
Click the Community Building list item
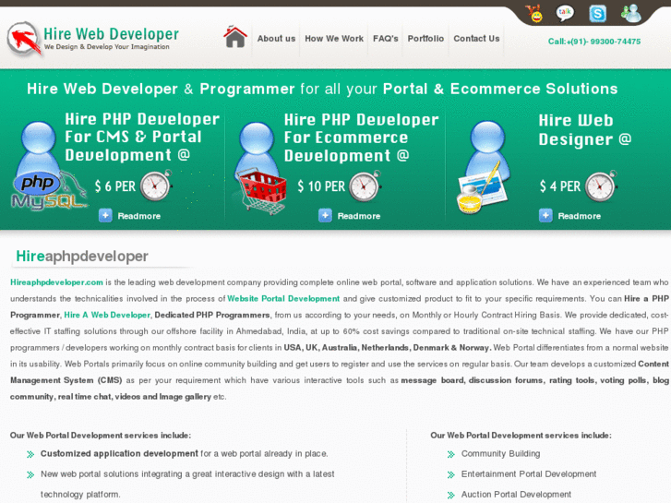point(500,454)
